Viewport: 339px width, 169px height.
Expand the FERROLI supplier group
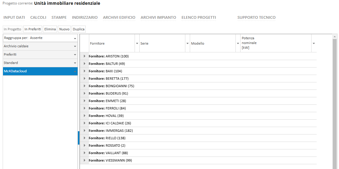[x=84, y=108]
